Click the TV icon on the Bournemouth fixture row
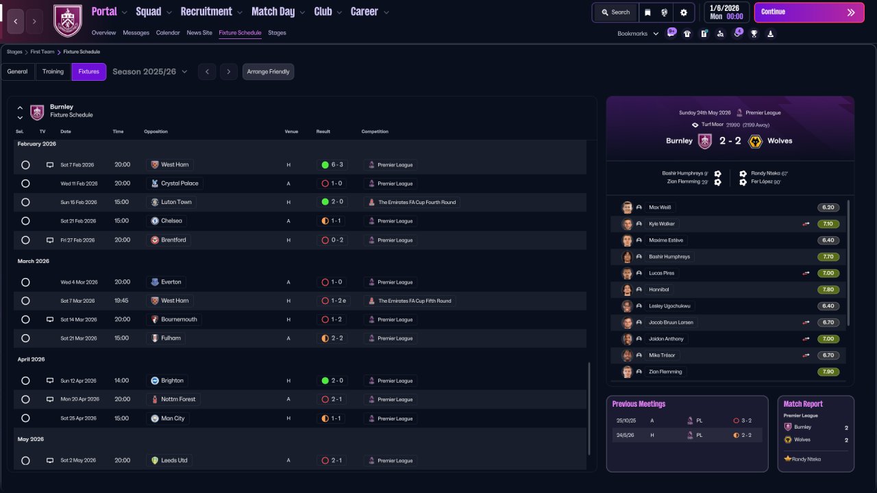 tap(50, 320)
